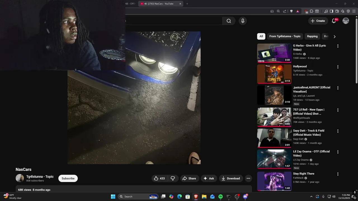Open options for G Herbo - Give It All
This screenshot has height=201, width=358.
pos(338,46)
